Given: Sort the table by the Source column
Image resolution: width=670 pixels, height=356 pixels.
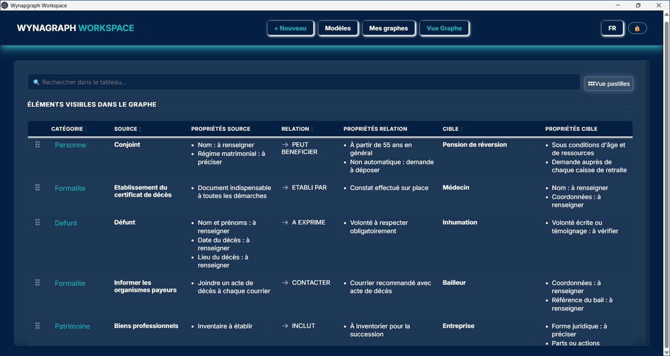Looking at the screenshot, I should 128,129.
